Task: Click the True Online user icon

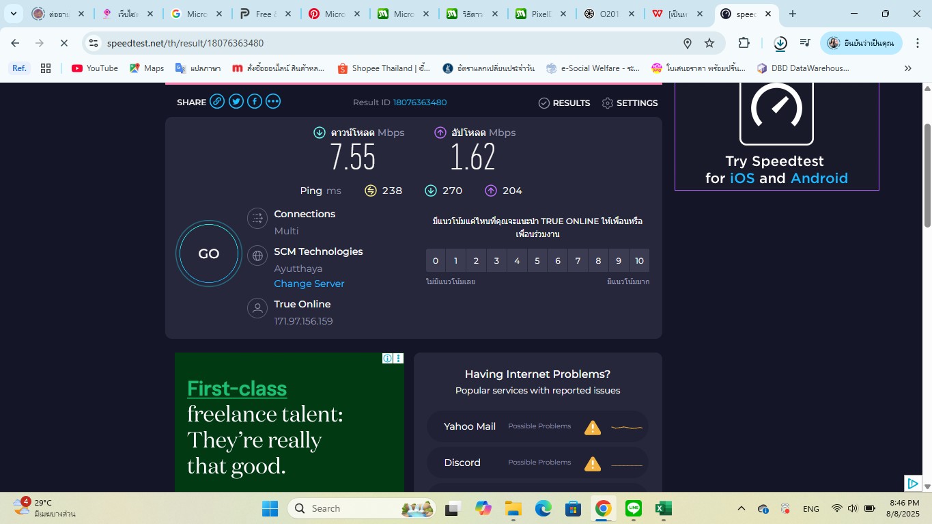Action: [x=257, y=308]
